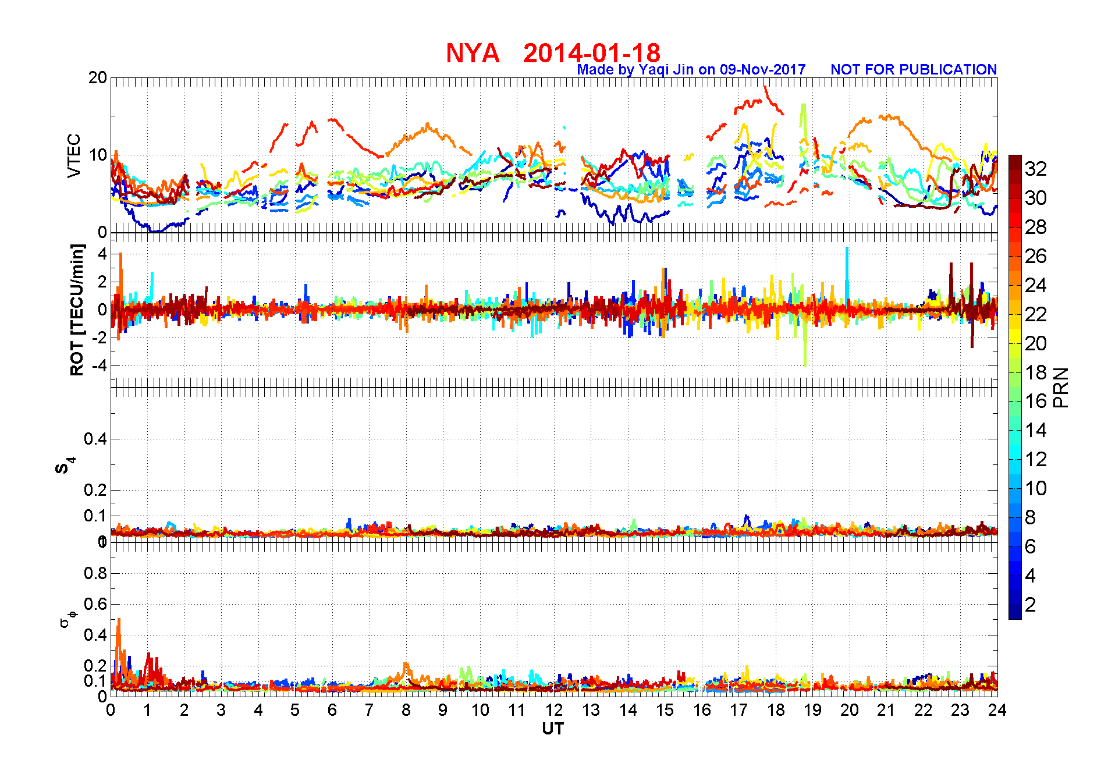Select colorbar tick label 24

click(x=1036, y=285)
